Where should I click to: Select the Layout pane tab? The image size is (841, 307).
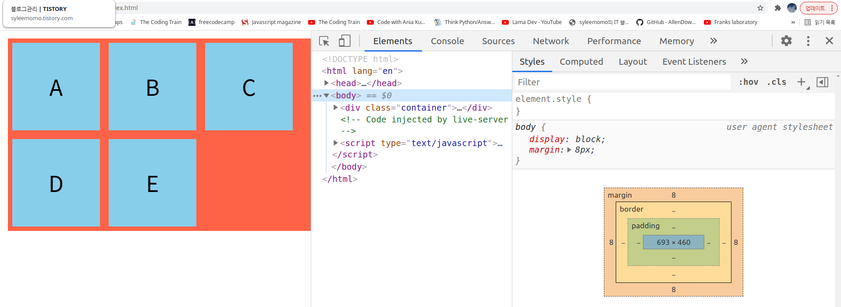(x=632, y=62)
